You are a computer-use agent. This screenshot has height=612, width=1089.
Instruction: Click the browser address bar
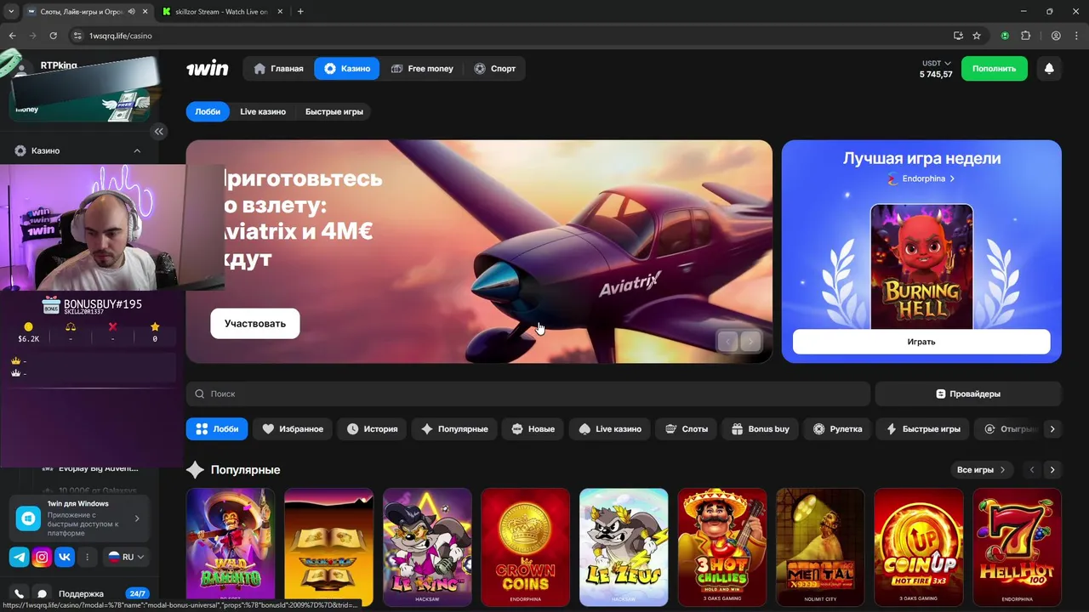point(510,36)
